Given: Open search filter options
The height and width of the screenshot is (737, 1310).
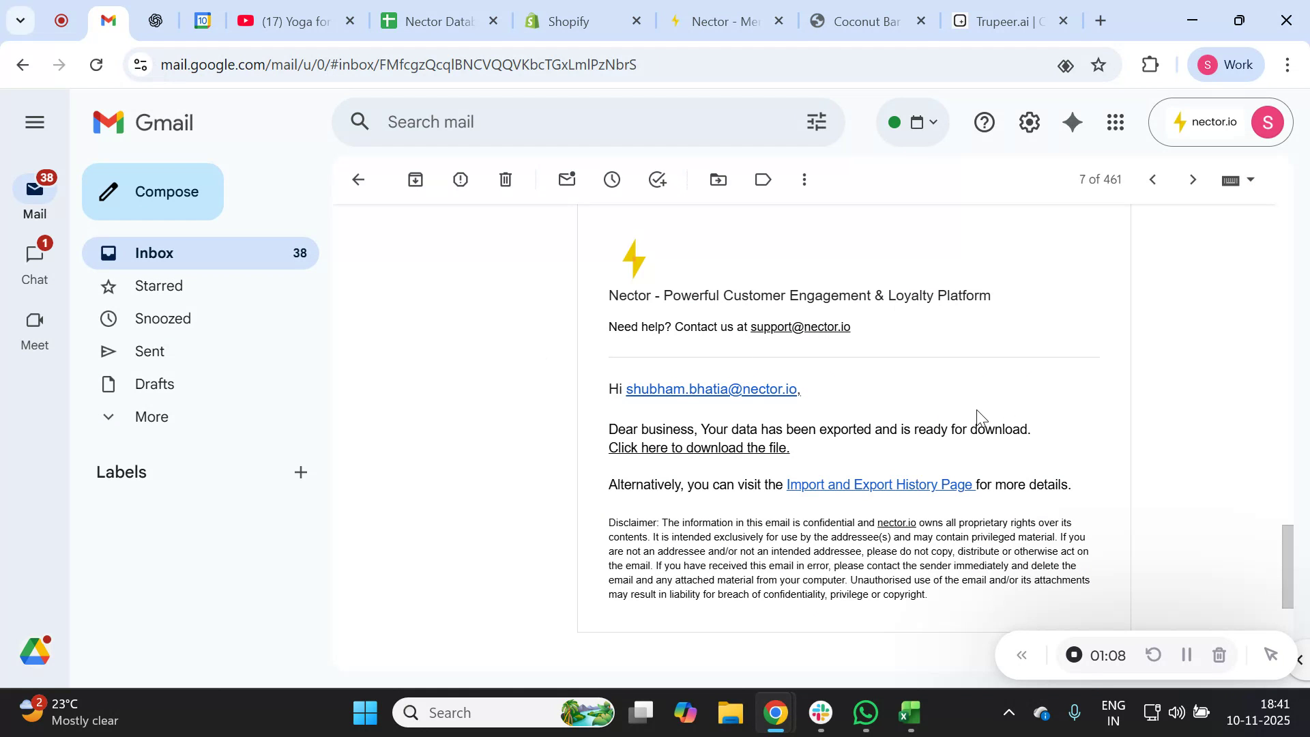Looking at the screenshot, I should pos(816,122).
